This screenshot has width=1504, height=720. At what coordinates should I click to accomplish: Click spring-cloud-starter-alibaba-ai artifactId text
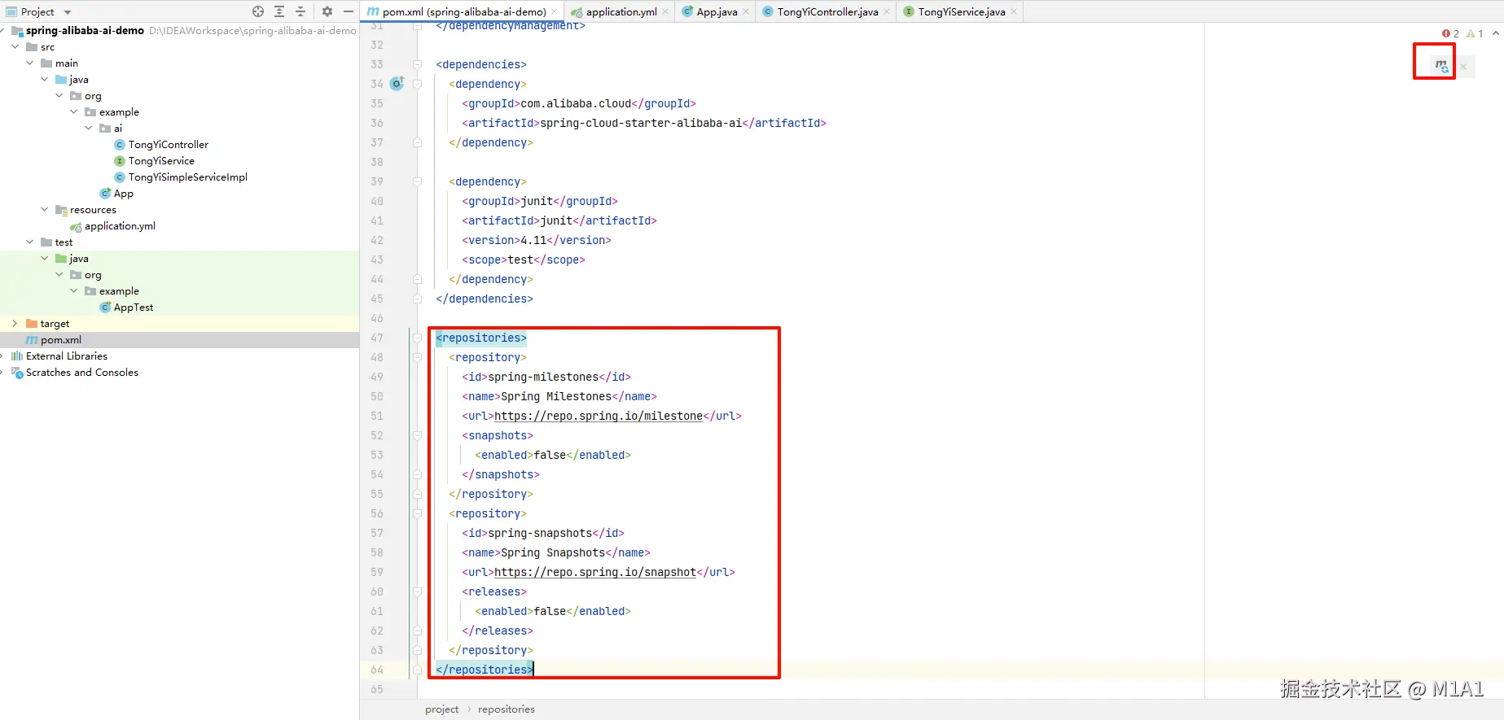641,123
